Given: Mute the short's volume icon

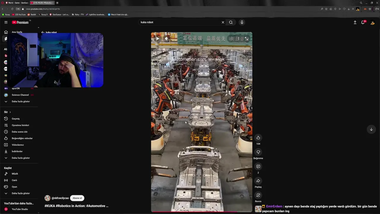Looking at the screenshot, I should point(167,39).
